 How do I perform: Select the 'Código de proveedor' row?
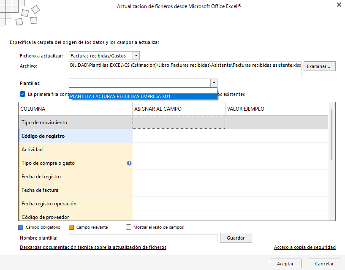174,215
